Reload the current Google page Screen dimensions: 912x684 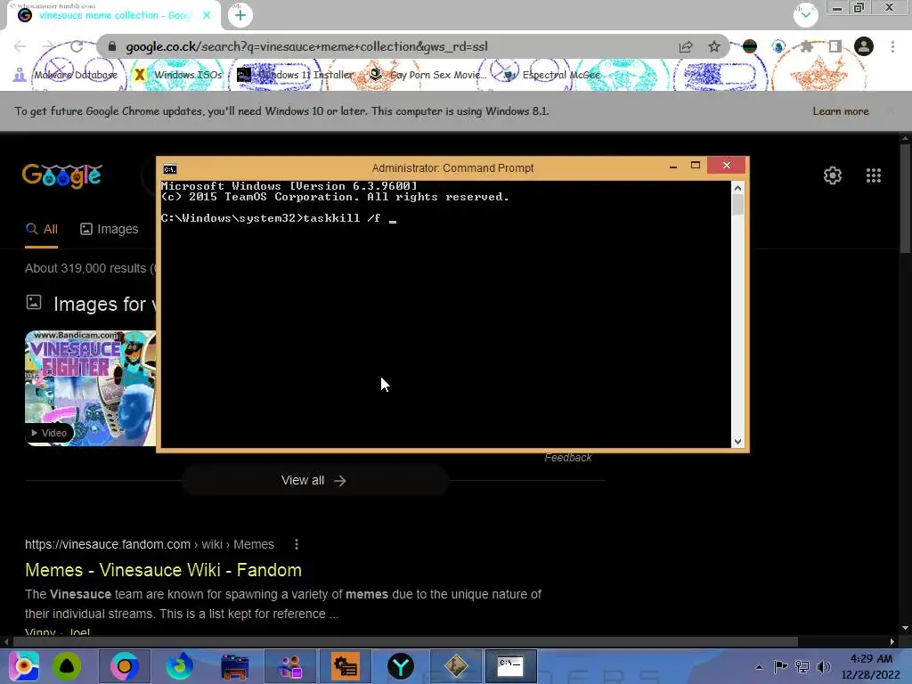pos(77,46)
